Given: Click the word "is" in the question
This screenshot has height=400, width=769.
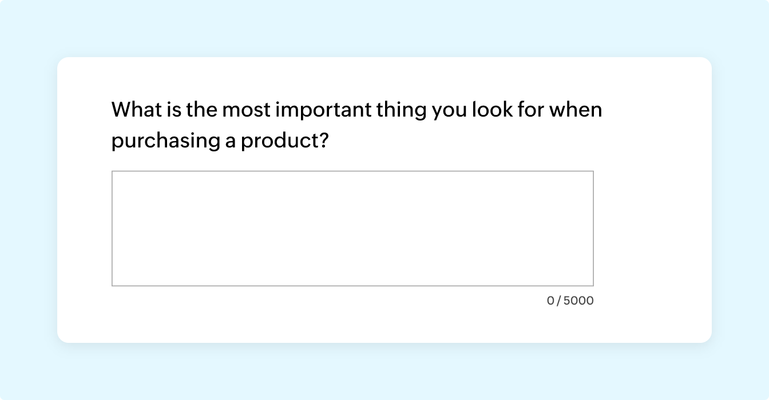Looking at the screenshot, I should (x=173, y=109).
